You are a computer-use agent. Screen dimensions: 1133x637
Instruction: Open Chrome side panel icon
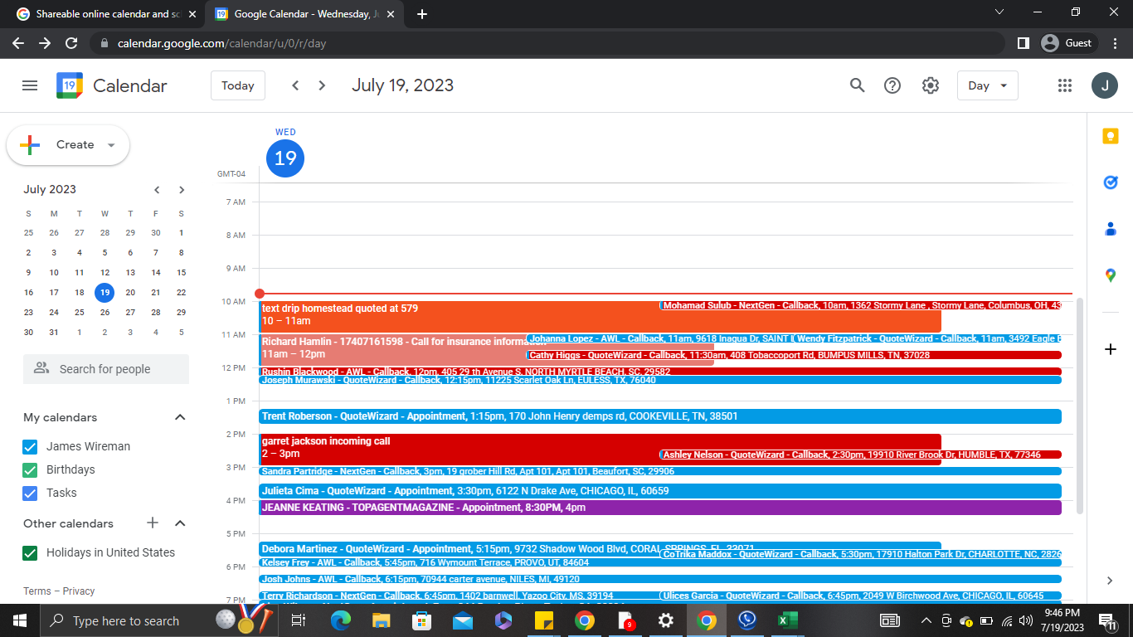pyautogui.click(x=1024, y=43)
